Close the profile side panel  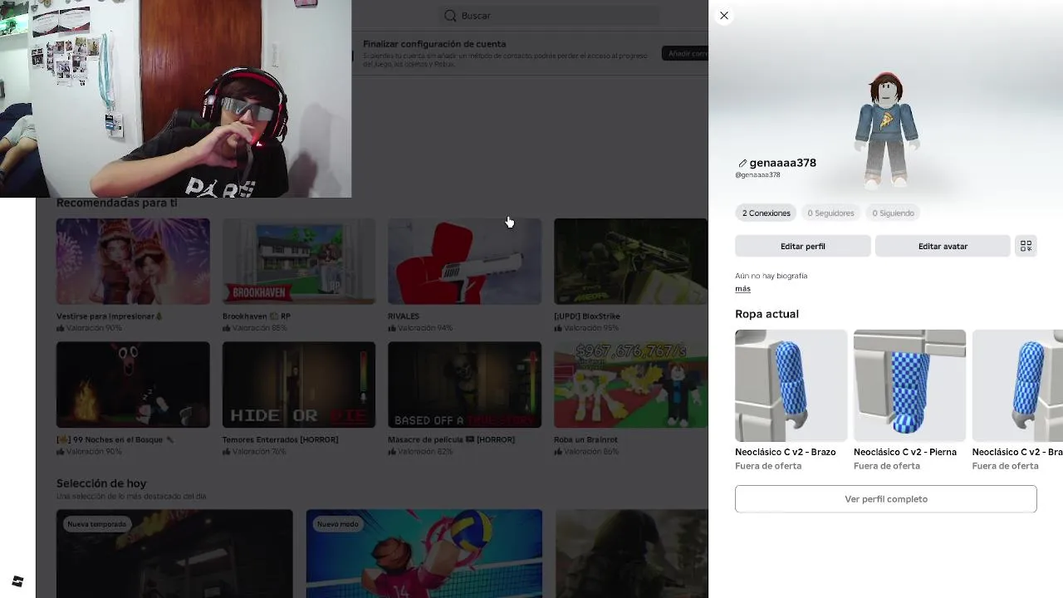[x=724, y=16]
